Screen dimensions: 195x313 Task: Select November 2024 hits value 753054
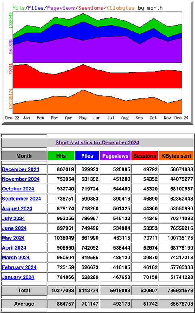pos(65,179)
